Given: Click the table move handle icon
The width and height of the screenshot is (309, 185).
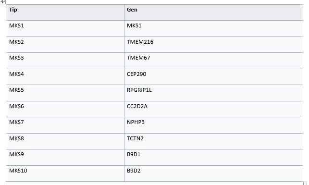Looking at the screenshot, I should [2, 2].
